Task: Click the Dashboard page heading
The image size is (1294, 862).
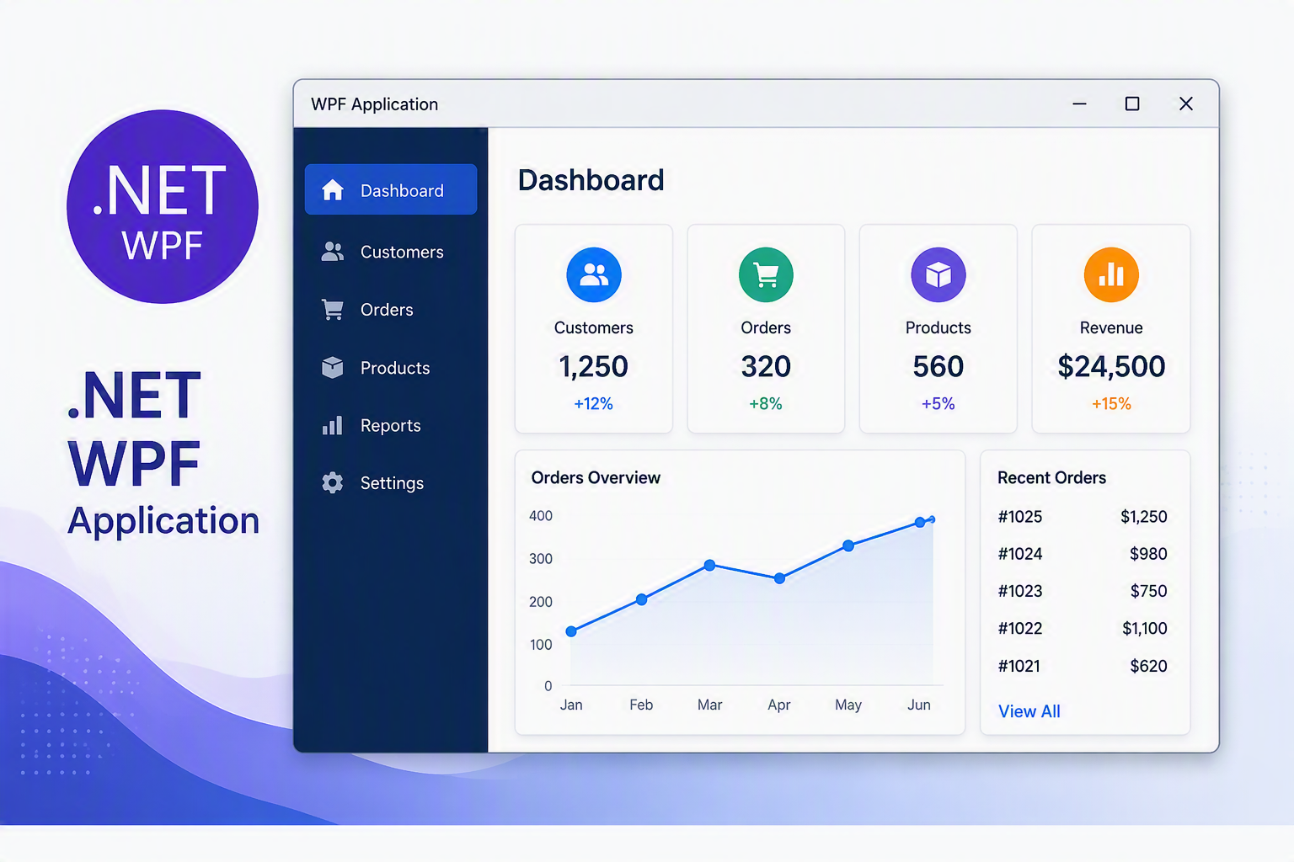Action: coord(591,180)
